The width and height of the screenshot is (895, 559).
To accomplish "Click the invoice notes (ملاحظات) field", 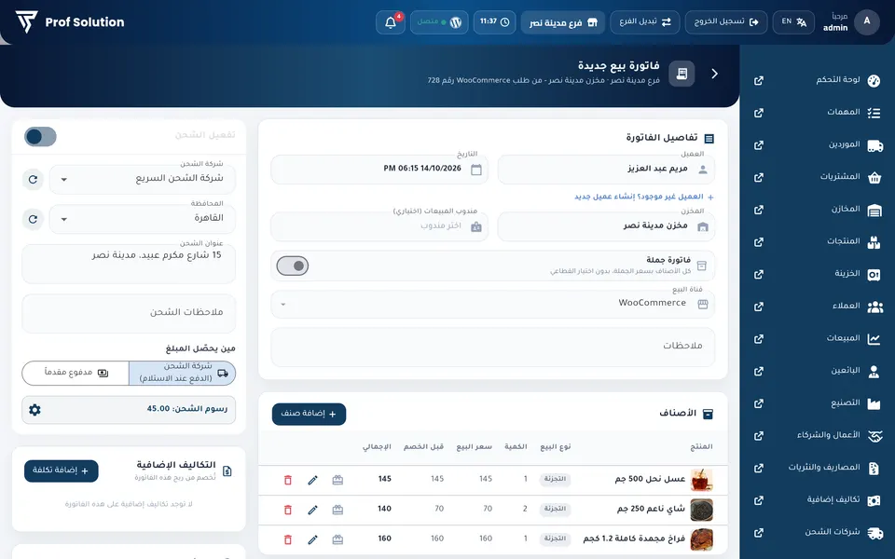I will 492,347.
